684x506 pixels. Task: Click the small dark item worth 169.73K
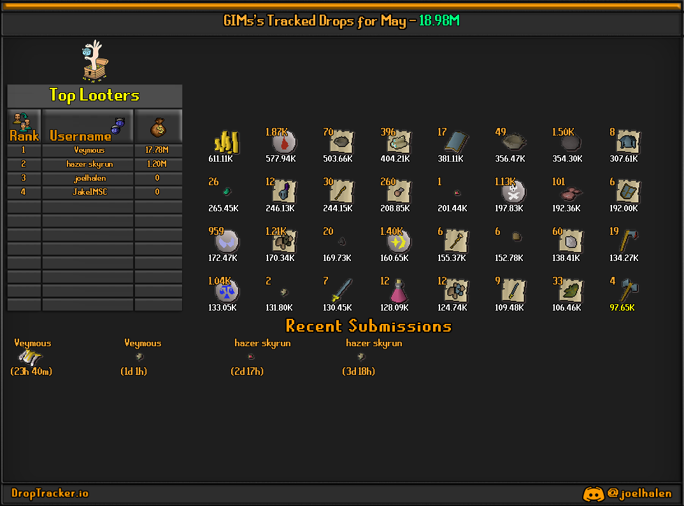[x=342, y=241]
